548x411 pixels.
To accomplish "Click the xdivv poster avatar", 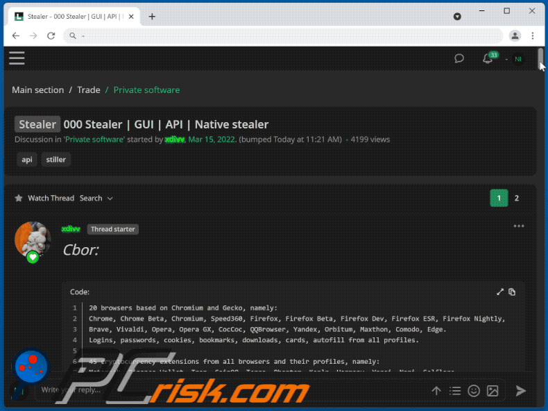I will pyautogui.click(x=33, y=240).
